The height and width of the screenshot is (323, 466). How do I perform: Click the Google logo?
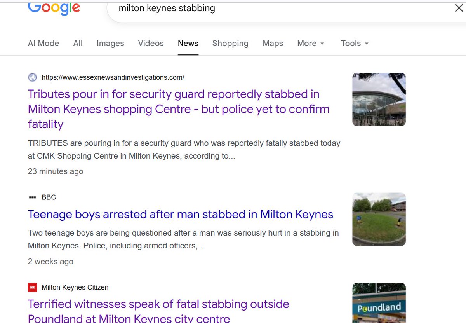54,9
